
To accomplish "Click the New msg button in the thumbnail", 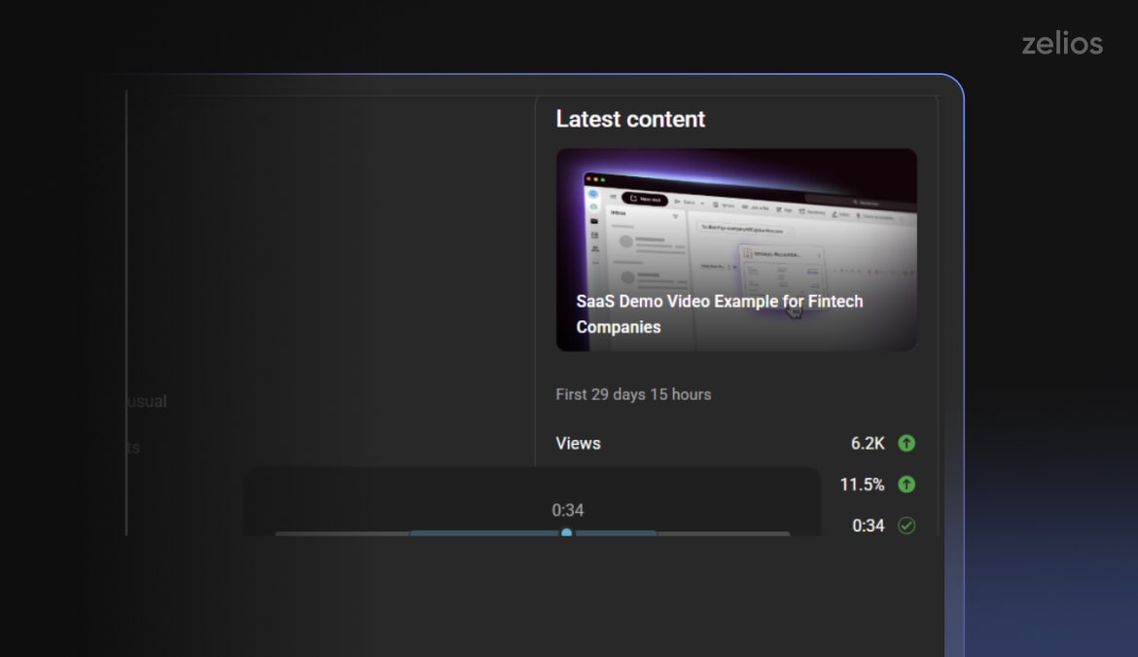I will 647,198.
